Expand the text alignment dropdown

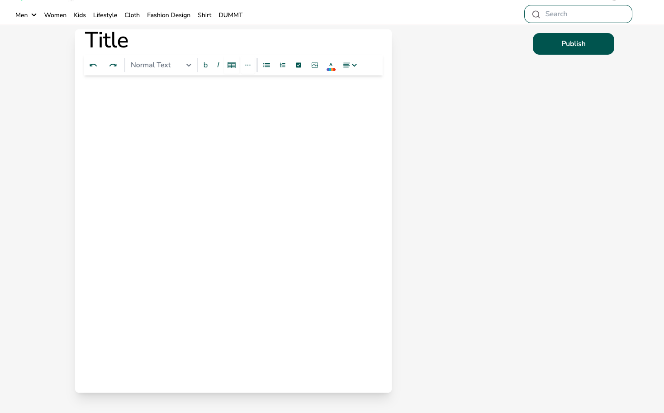[350, 65]
